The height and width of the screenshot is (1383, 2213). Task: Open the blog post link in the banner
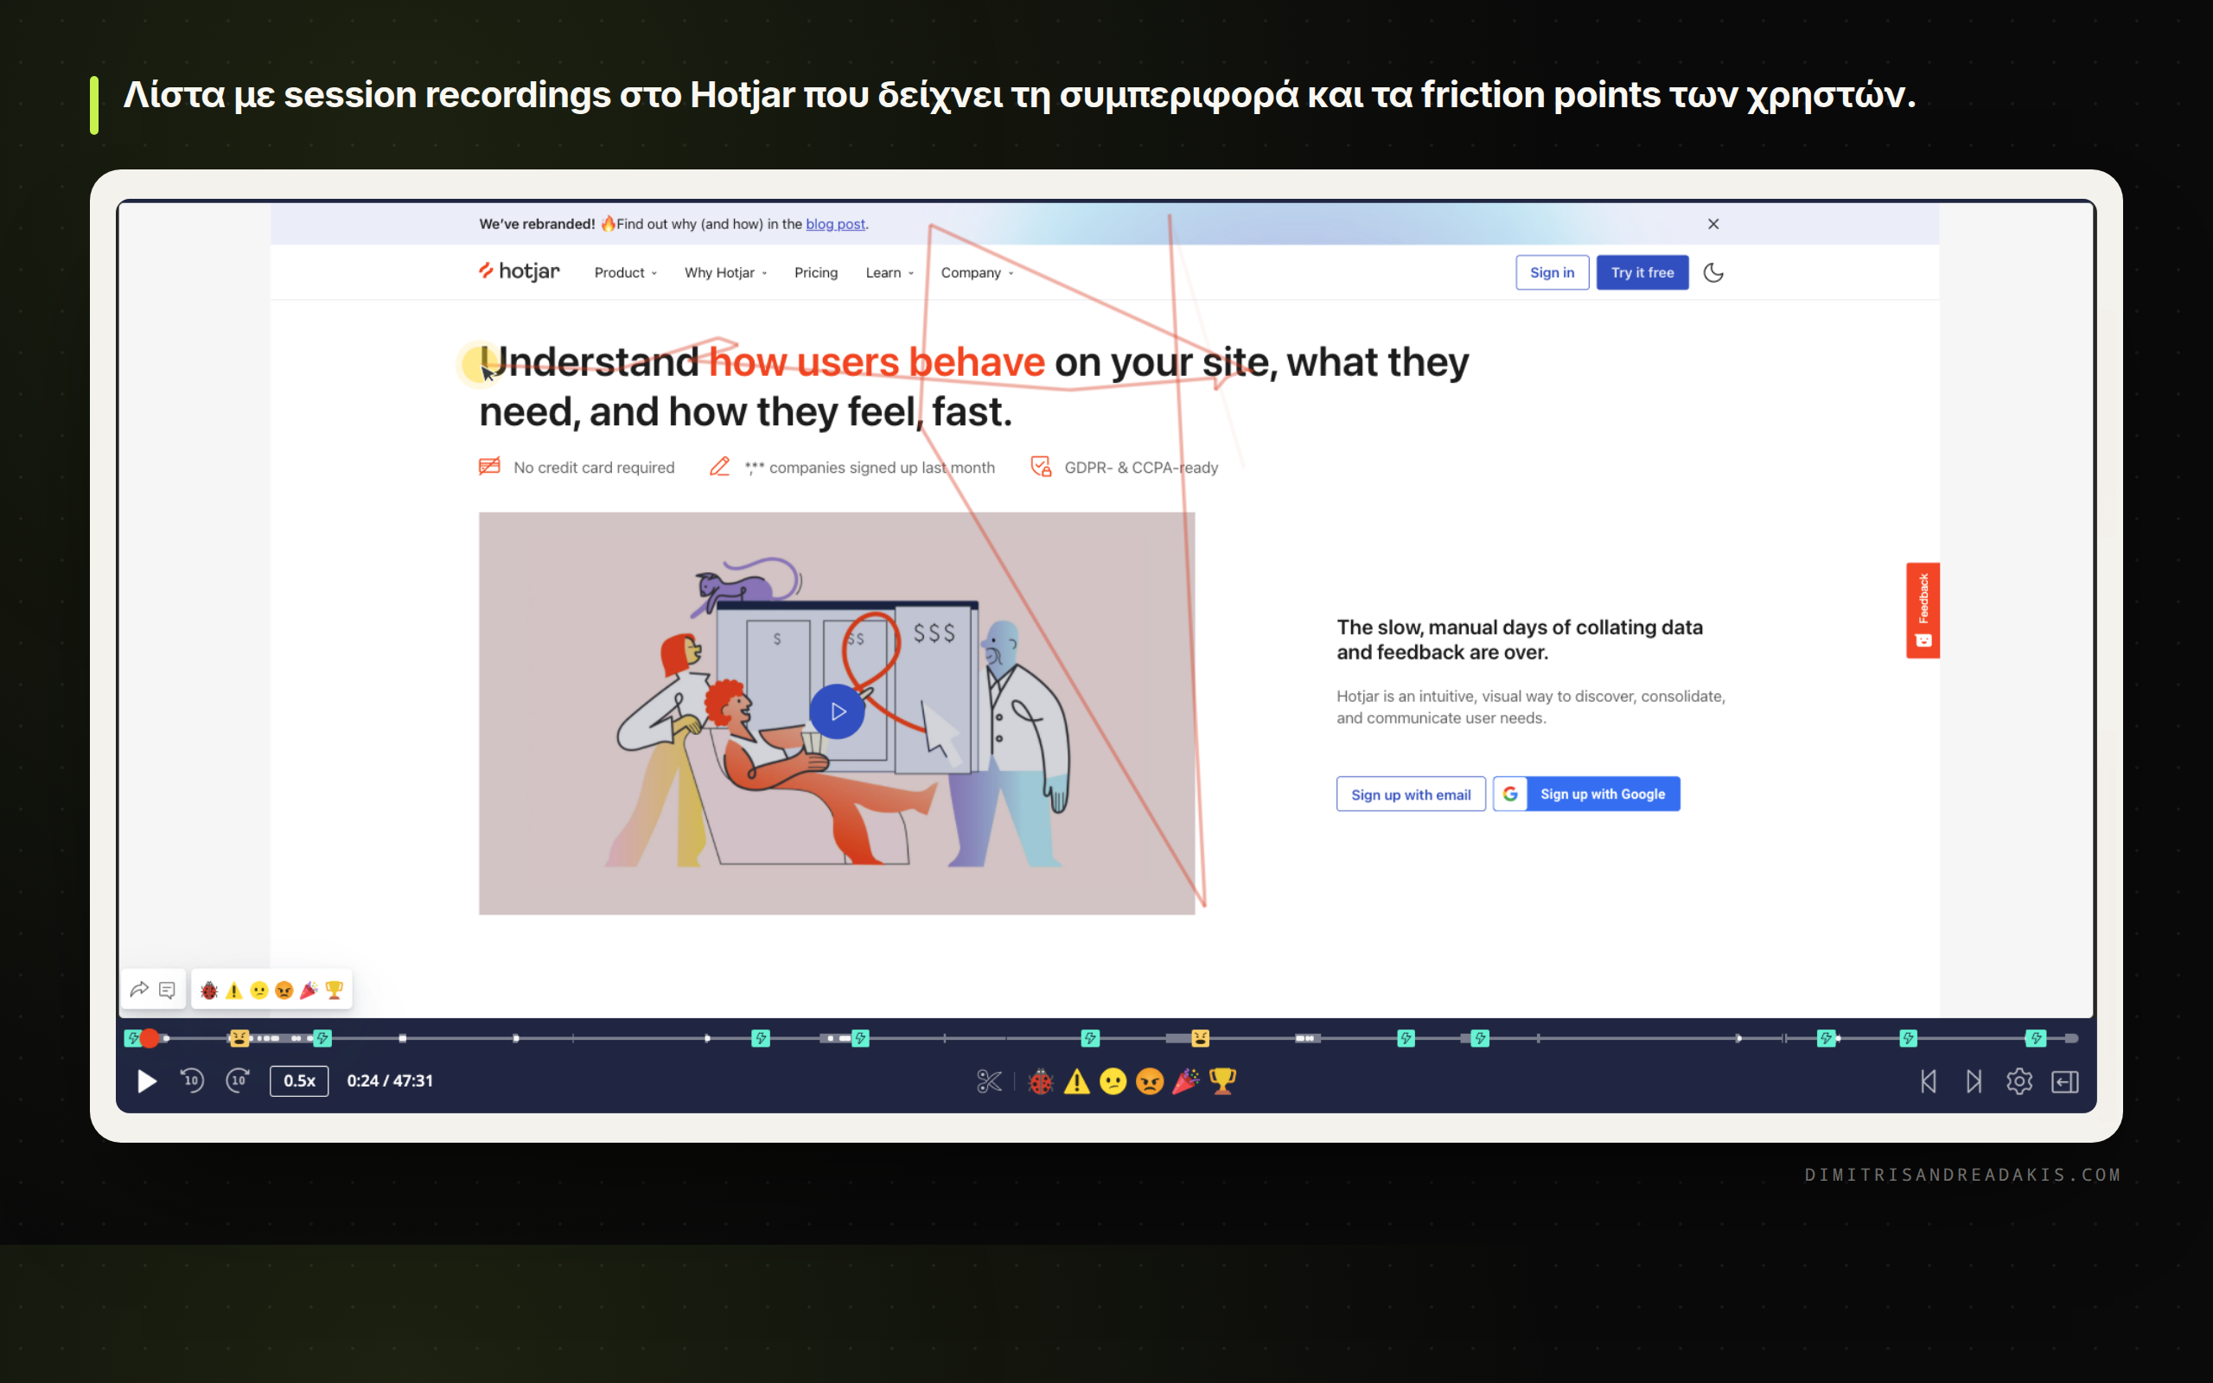(835, 224)
